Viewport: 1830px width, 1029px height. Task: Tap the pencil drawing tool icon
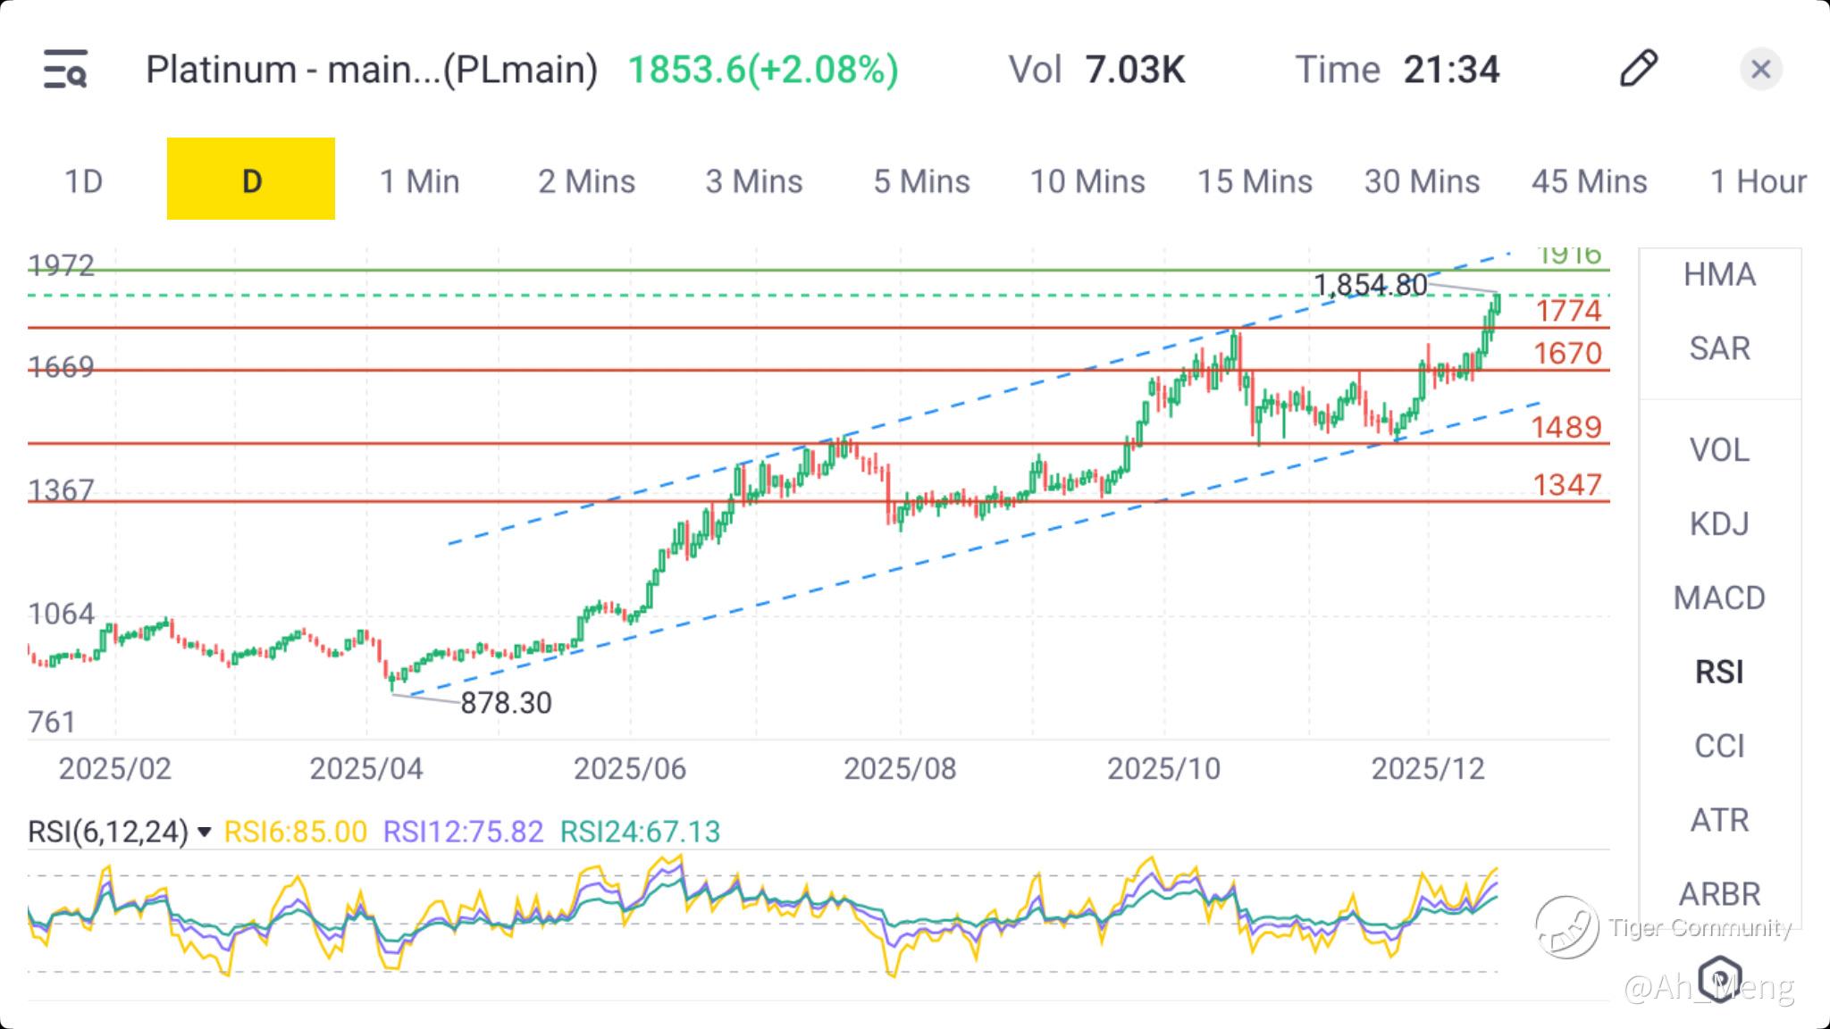tap(1638, 69)
